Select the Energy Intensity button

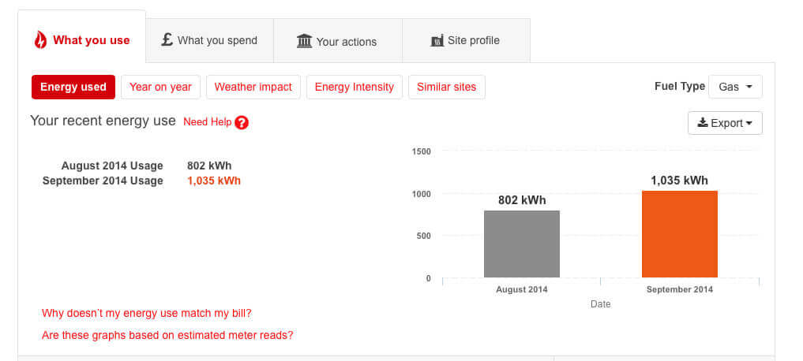(354, 87)
